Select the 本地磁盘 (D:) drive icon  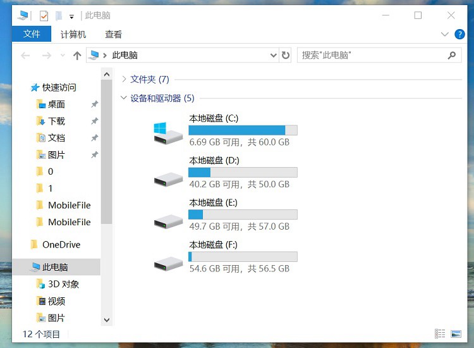point(168,179)
